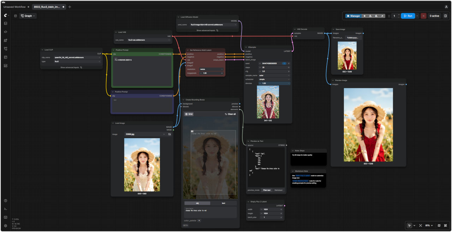Open the user account icon
Screen dimensions: 452x232
(446, 7)
